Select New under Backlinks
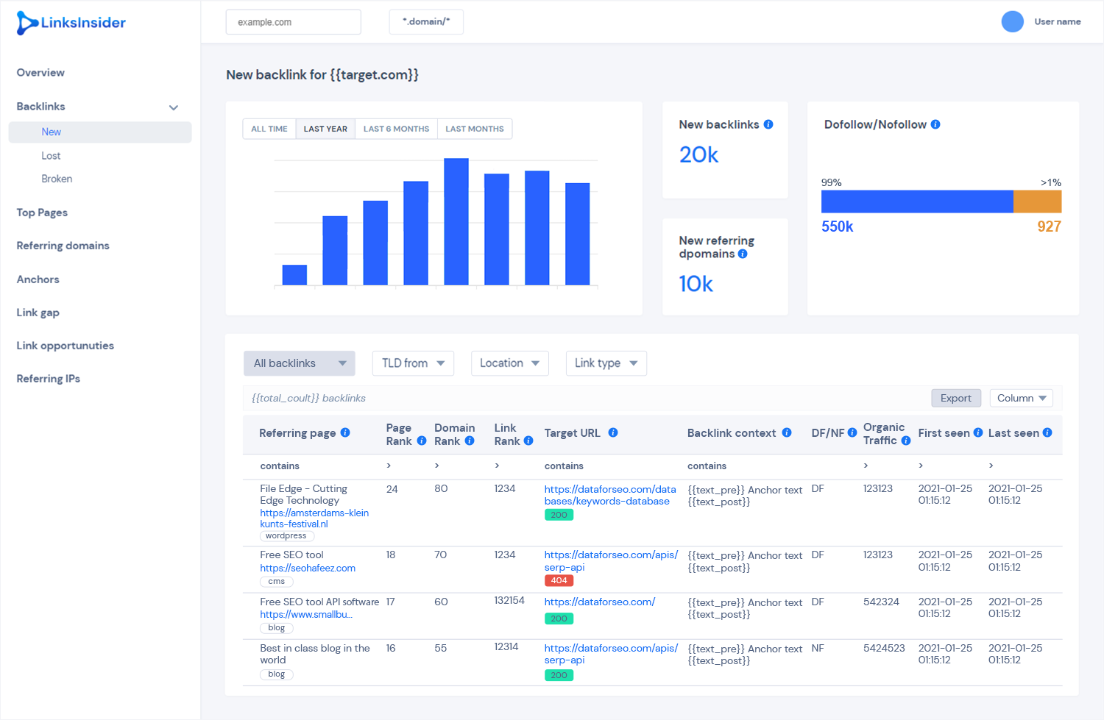 (100, 132)
